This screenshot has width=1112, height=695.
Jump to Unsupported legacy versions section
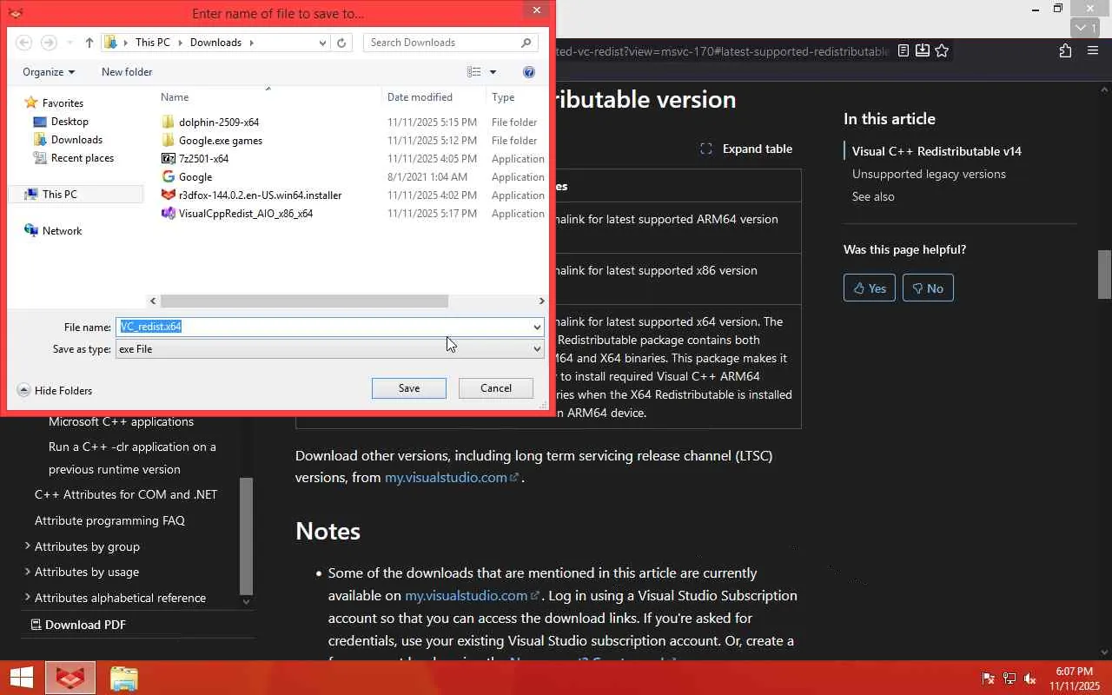929,174
